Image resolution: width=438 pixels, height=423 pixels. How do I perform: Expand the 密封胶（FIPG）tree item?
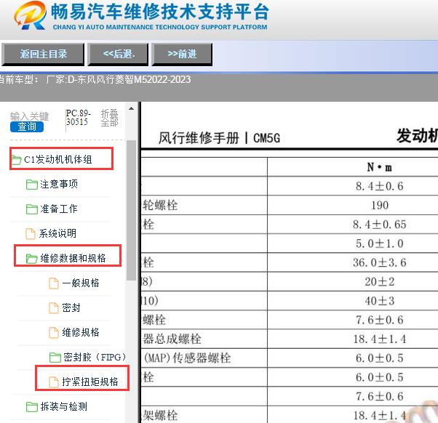click(x=95, y=357)
